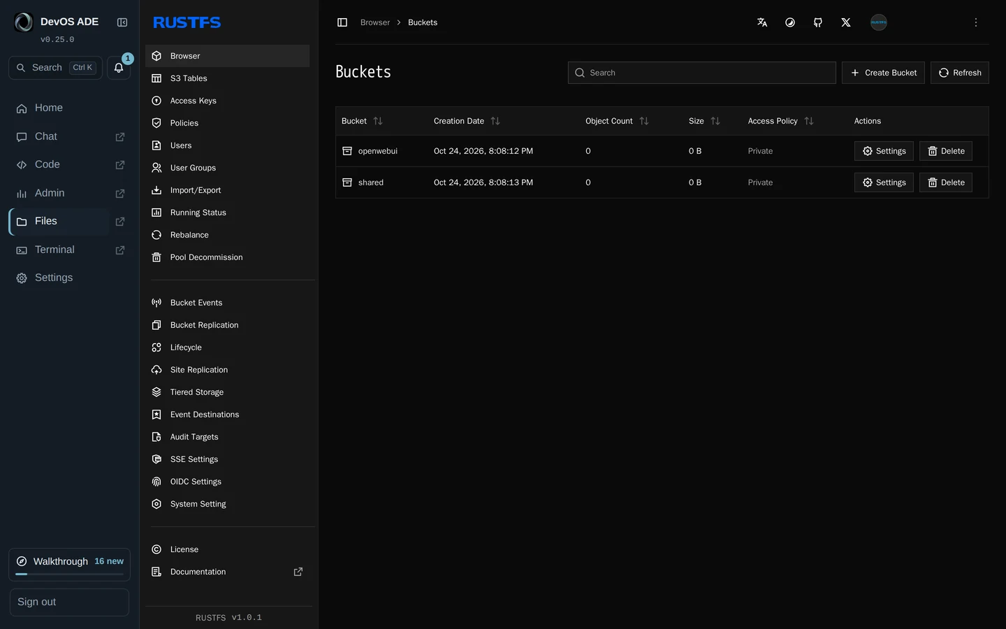Screen dimensions: 1006x629
Task: Open the GitHub icon link
Action: [818, 22]
